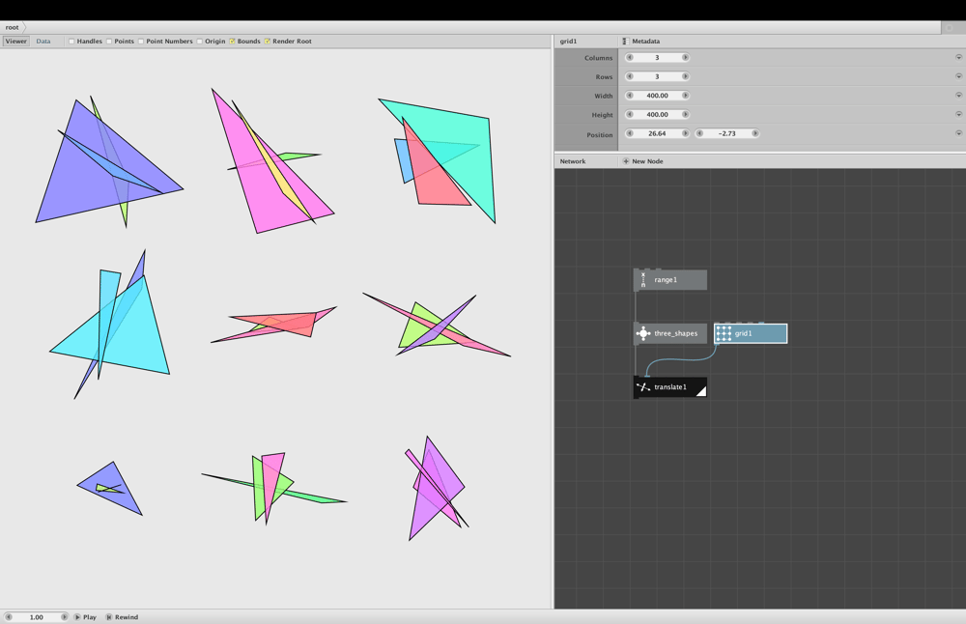The image size is (966, 624).
Task: Switch to the Viewer tab
Action: (x=16, y=42)
